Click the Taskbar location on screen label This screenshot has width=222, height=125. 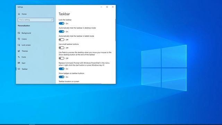coord(69,82)
